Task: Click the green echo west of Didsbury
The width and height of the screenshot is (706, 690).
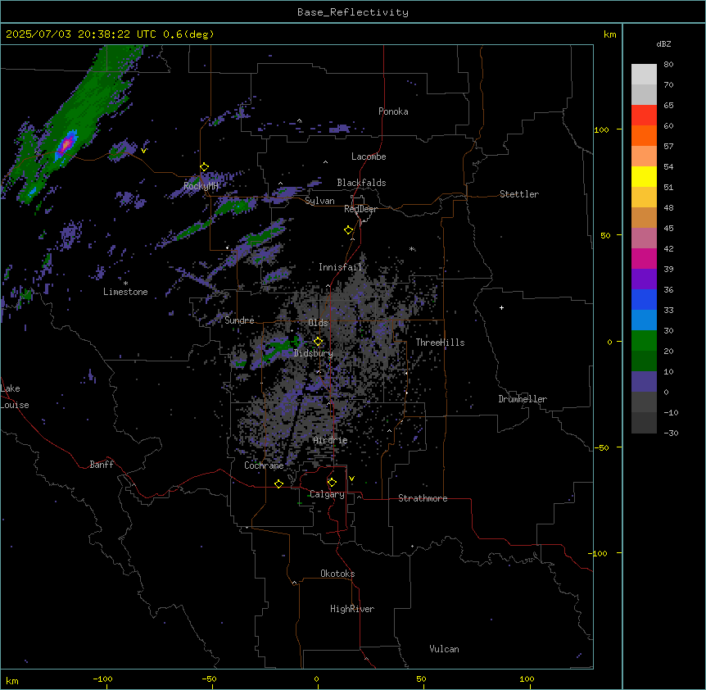Action: 279,347
